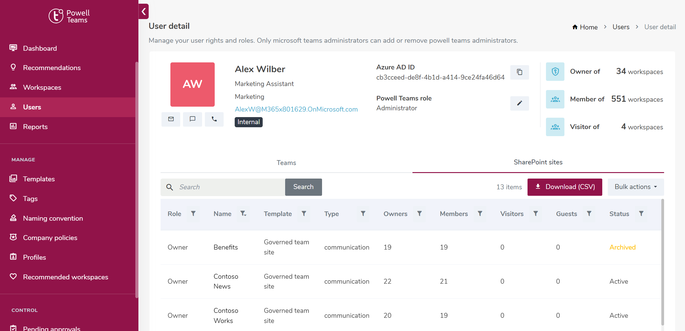Click the 551 workspaces member count

(x=637, y=99)
